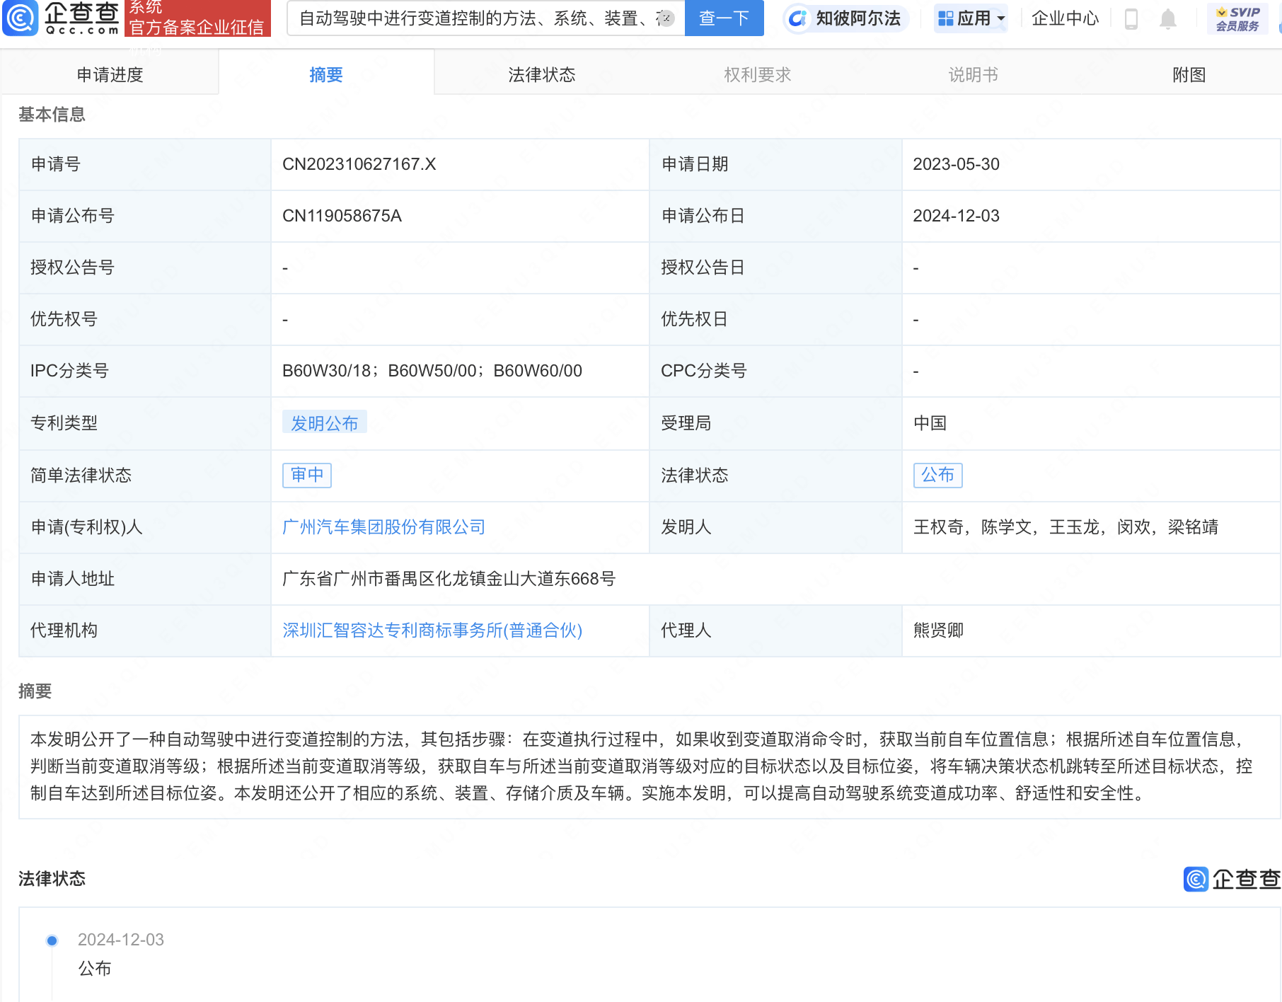Click the 发明公布 patent type tag

tap(325, 423)
